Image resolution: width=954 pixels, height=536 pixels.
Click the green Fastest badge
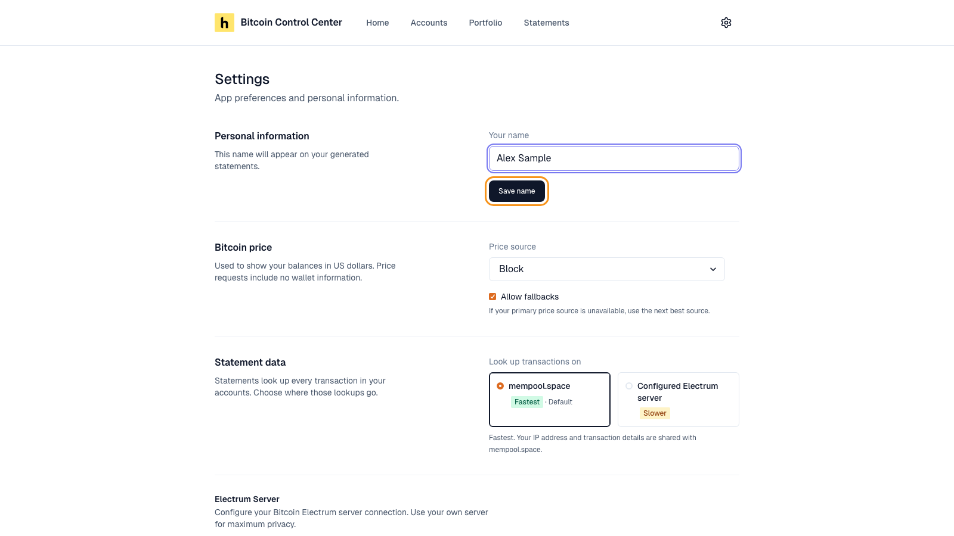coord(527,402)
